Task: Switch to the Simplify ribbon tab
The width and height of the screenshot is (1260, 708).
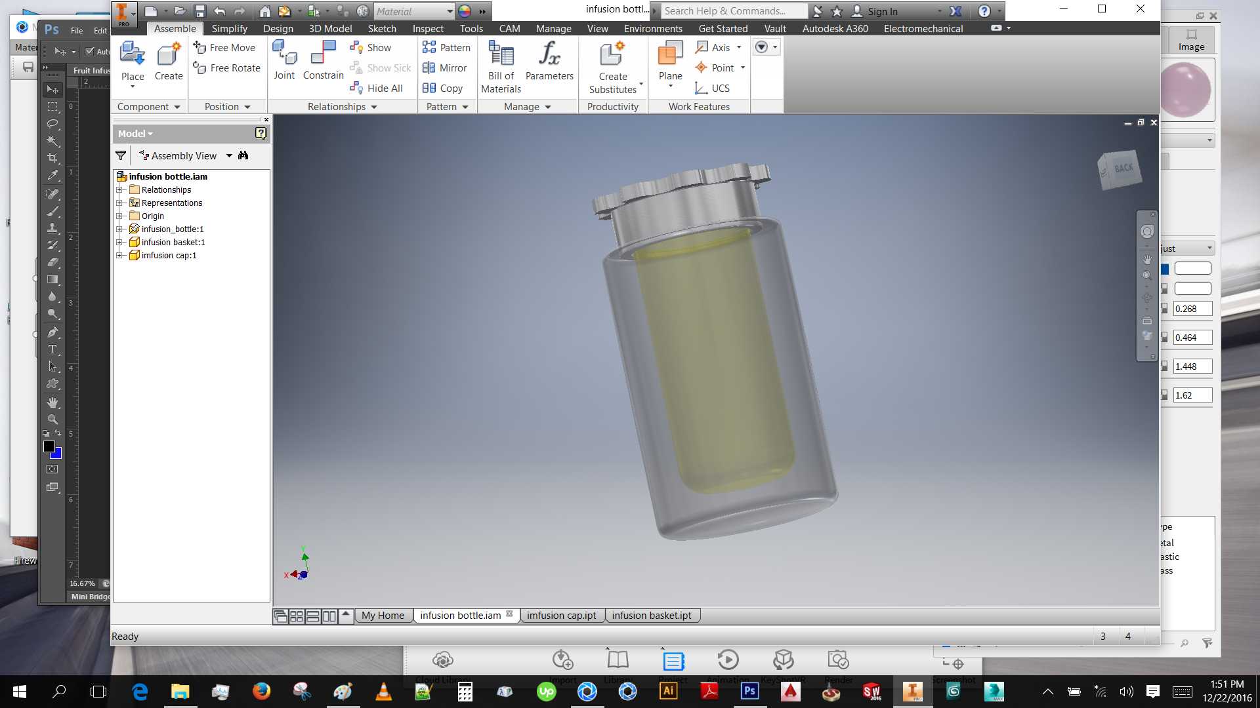Action: (x=229, y=29)
